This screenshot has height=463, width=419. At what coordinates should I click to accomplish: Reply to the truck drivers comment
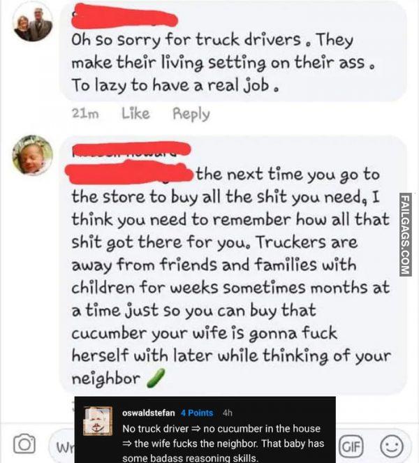[x=191, y=114]
